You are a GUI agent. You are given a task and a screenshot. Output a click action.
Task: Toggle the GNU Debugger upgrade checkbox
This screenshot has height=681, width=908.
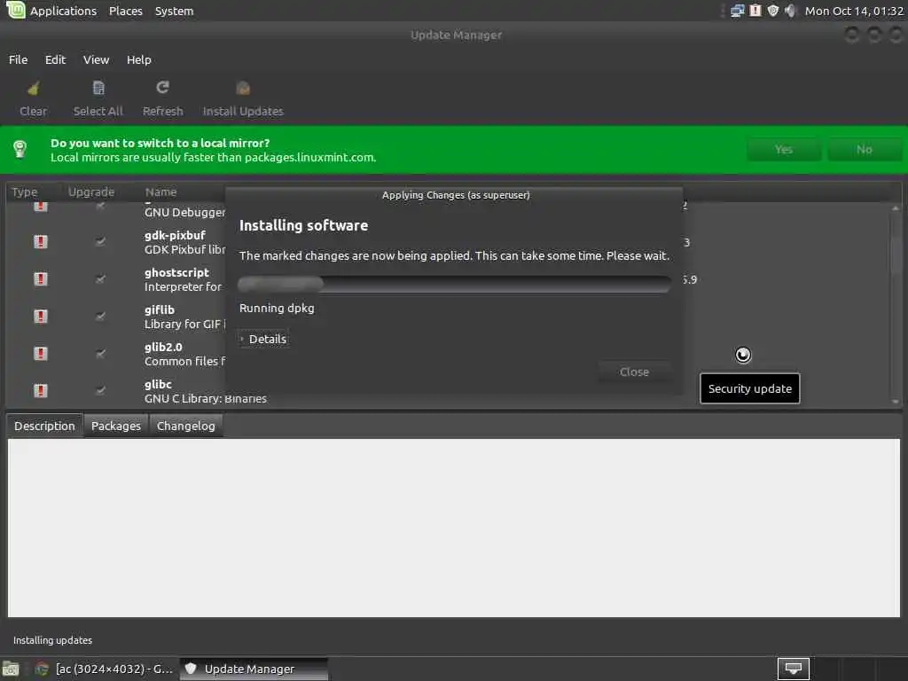coord(100,206)
